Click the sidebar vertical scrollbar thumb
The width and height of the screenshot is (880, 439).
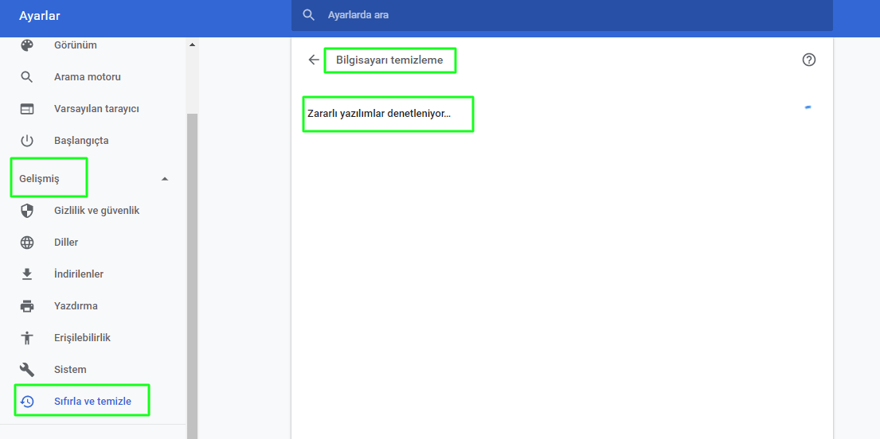(193, 276)
